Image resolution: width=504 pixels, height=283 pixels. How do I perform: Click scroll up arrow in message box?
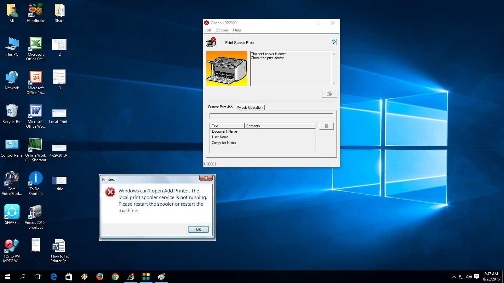334,54
